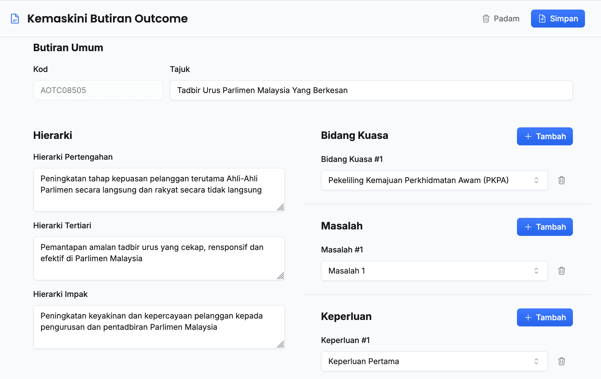Expand the Masalah #1 dropdown
The width and height of the screenshot is (601, 379).
(x=434, y=271)
